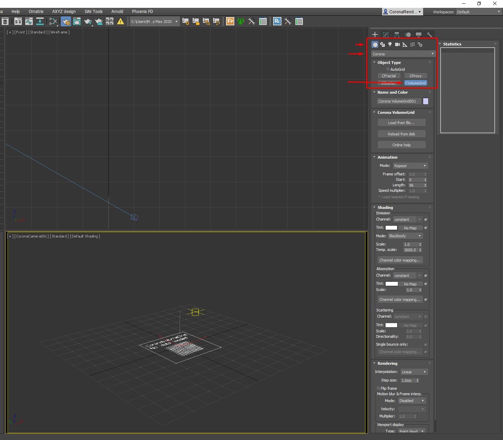Enable the AutoGrid checkbox
This screenshot has width=503, height=440.
click(x=388, y=69)
